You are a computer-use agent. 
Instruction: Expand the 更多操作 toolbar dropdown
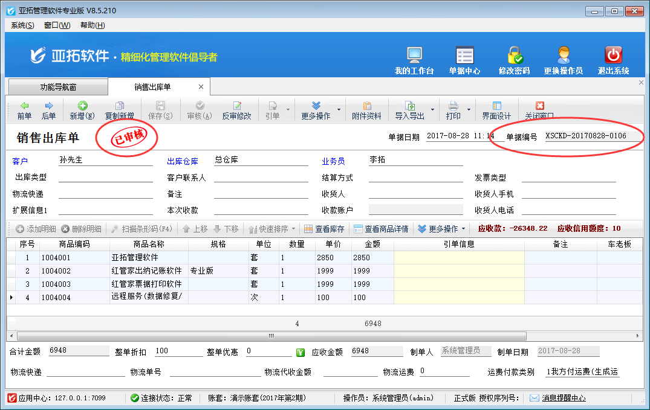(339, 110)
